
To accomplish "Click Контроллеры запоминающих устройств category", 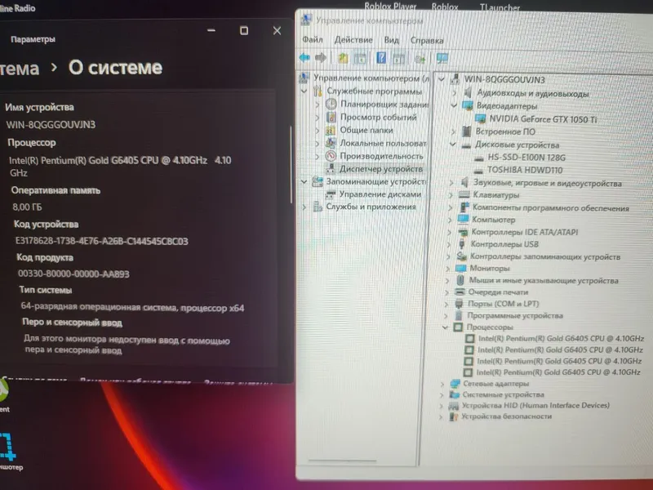I will [x=545, y=256].
